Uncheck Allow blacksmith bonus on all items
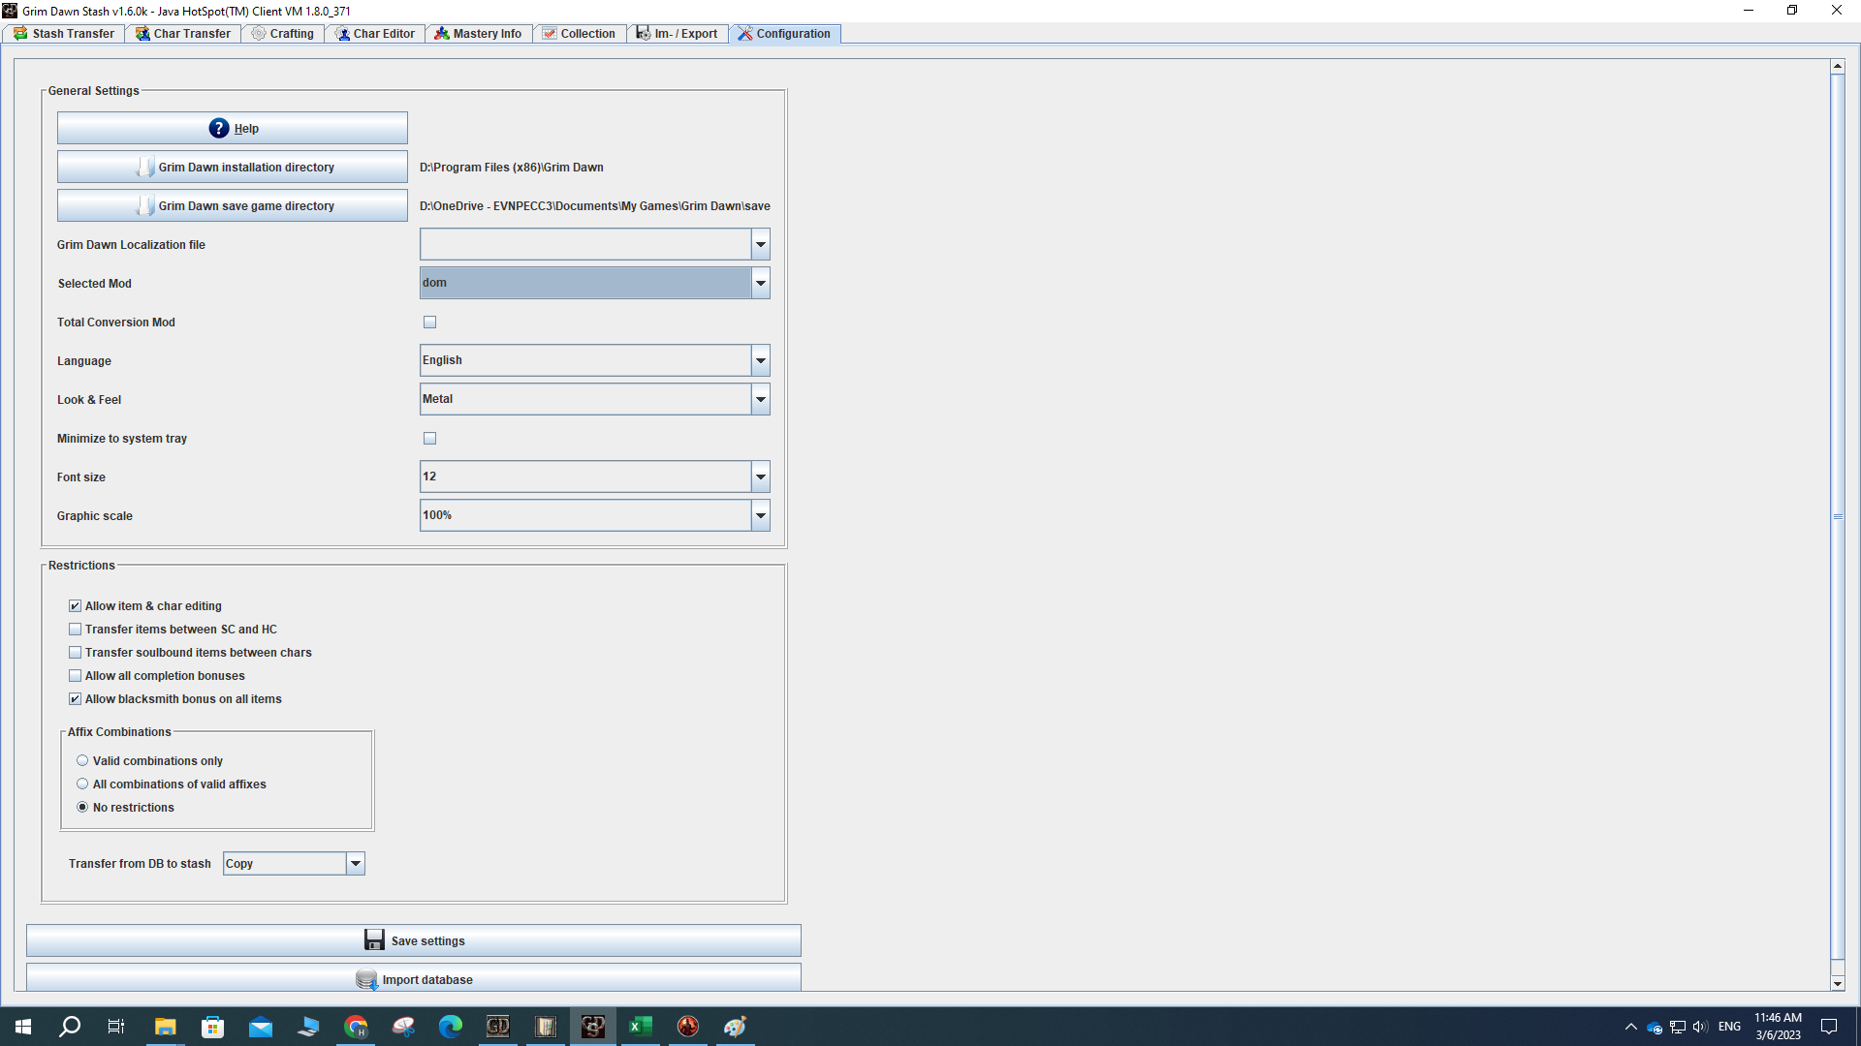Screen dimensions: 1861x1046 [x=75, y=699]
